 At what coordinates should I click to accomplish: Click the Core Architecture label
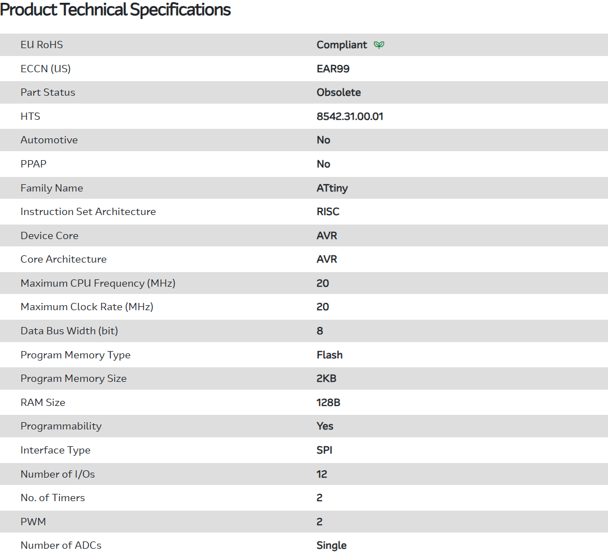point(63,259)
